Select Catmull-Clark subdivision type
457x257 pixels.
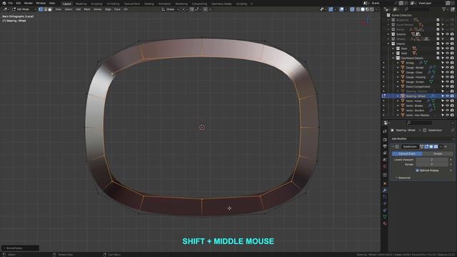coord(407,153)
